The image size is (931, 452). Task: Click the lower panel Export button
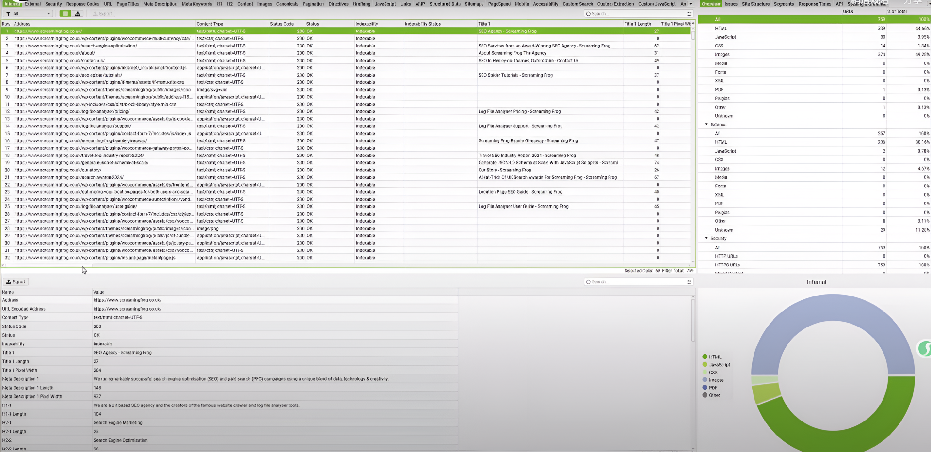tap(16, 281)
